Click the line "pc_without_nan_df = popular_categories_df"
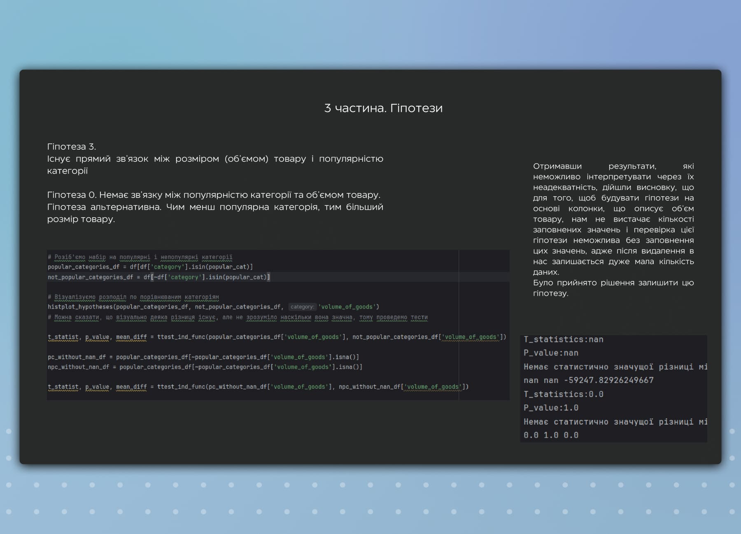The height and width of the screenshot is (534, 741). [x=203, y=357]
